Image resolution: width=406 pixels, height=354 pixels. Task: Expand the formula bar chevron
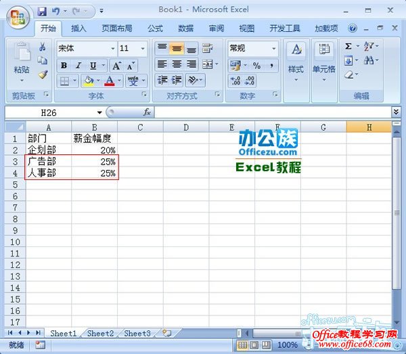click(x=396, y=112)
